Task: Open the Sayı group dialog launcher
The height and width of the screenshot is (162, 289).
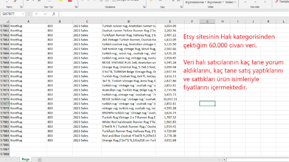Action: [181, 7]
